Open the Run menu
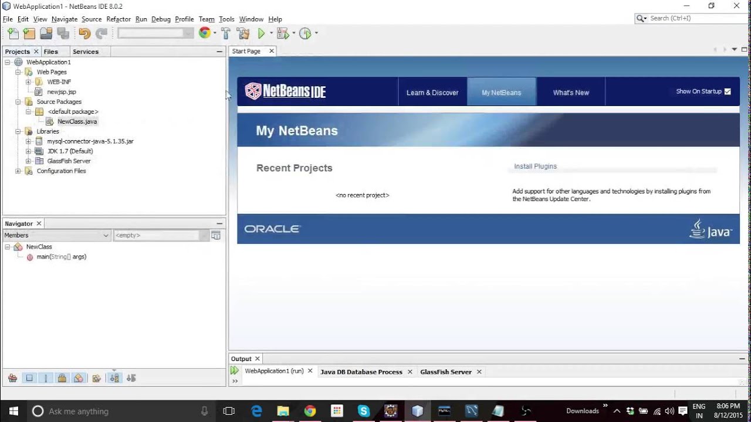Screen dimensions: 751x422 [141, 19]
